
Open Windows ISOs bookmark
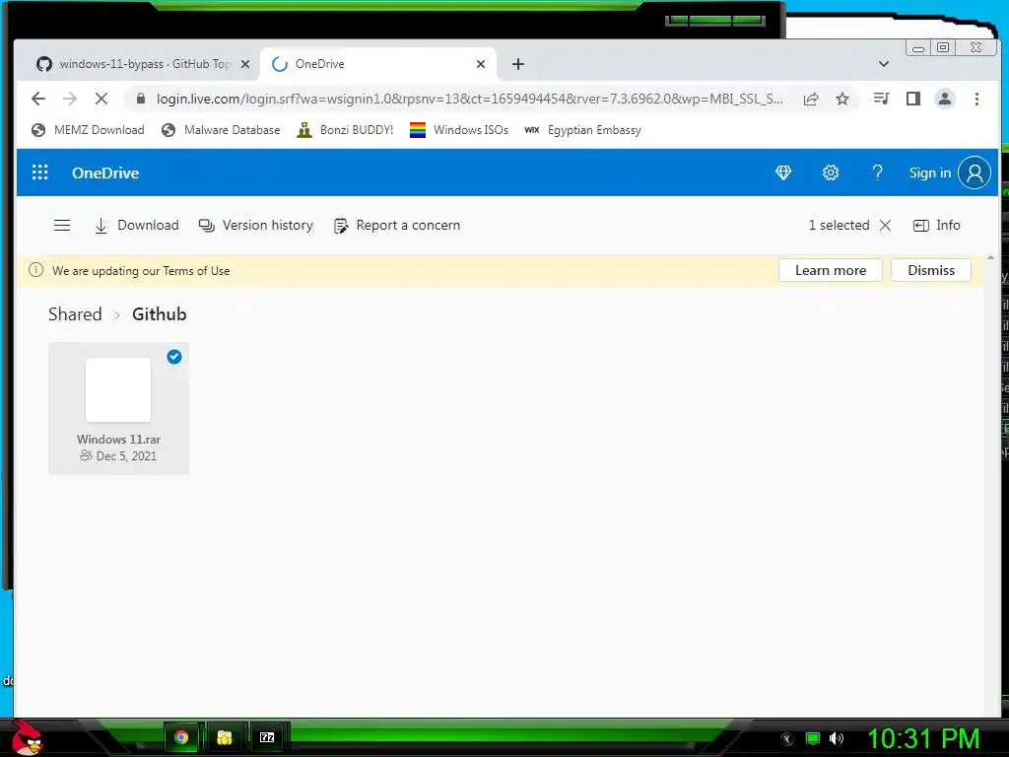click(459, 130)
